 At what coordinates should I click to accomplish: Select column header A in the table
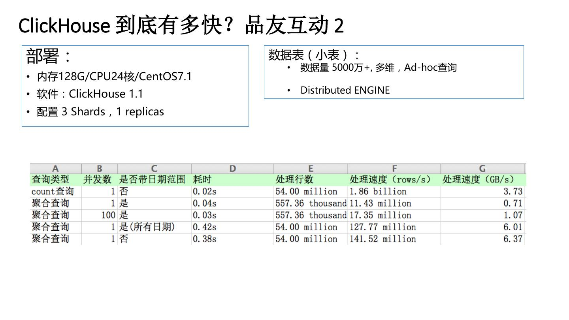(55, 168)
